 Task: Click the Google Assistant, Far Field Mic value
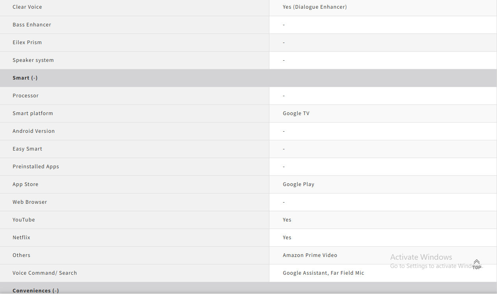(323, 273)
